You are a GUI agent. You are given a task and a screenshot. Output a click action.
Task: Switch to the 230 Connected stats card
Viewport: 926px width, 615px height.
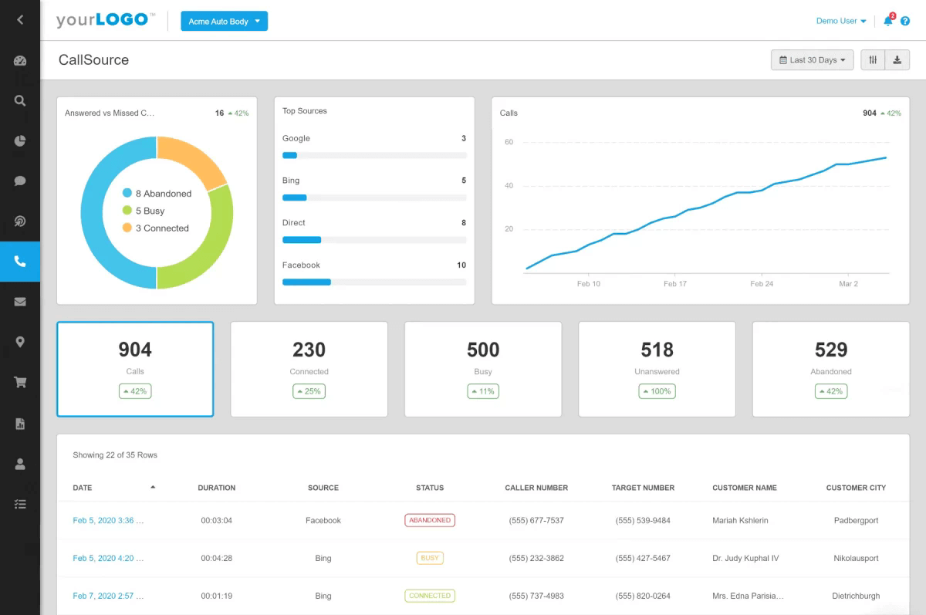coord(309,369)
